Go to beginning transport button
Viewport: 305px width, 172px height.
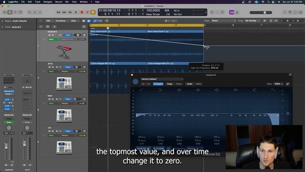70,12
